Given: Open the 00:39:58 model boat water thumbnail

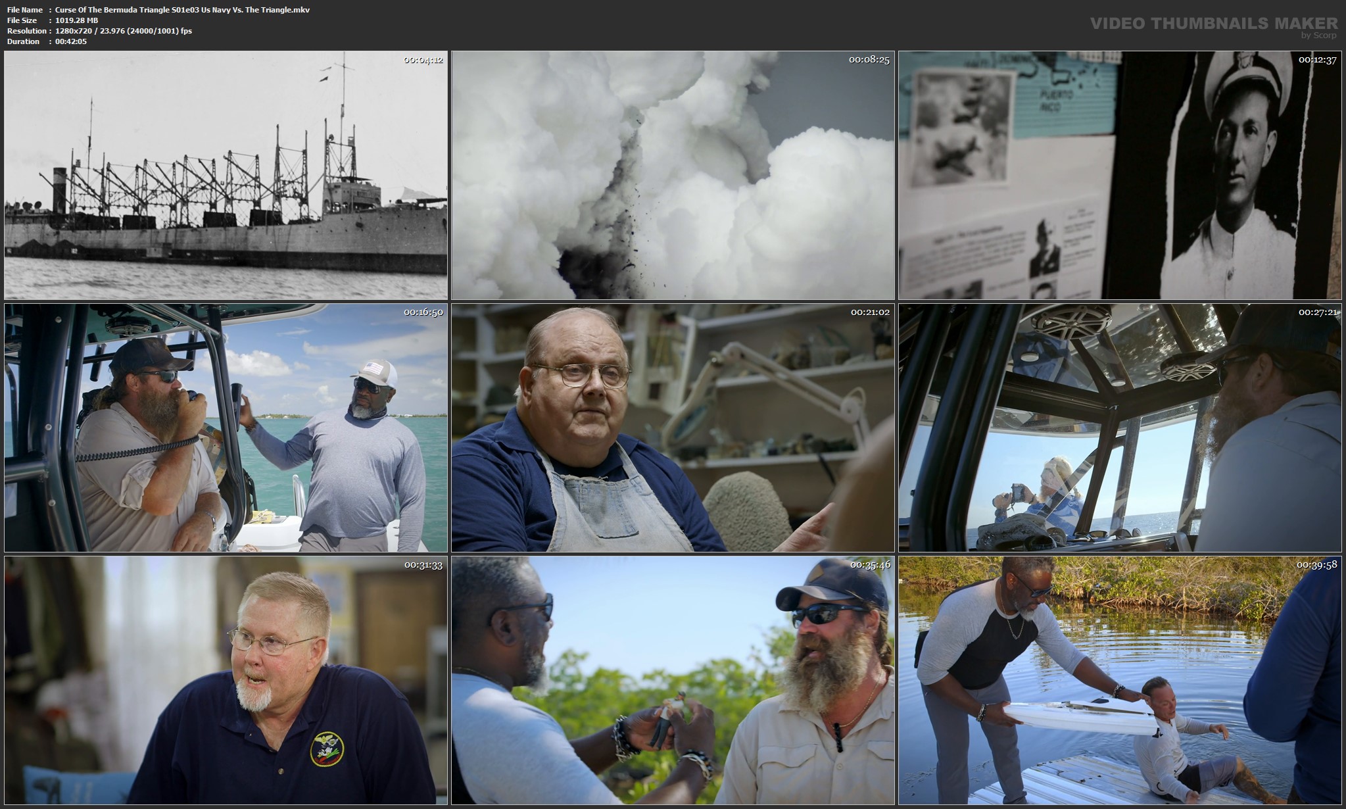Looking at the screenshot, I should tap(1120, 681).
